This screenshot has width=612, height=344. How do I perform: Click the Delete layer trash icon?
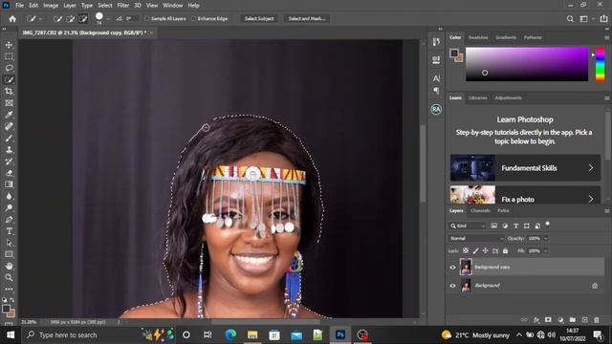pyautogui.click(x=597, y=320)
